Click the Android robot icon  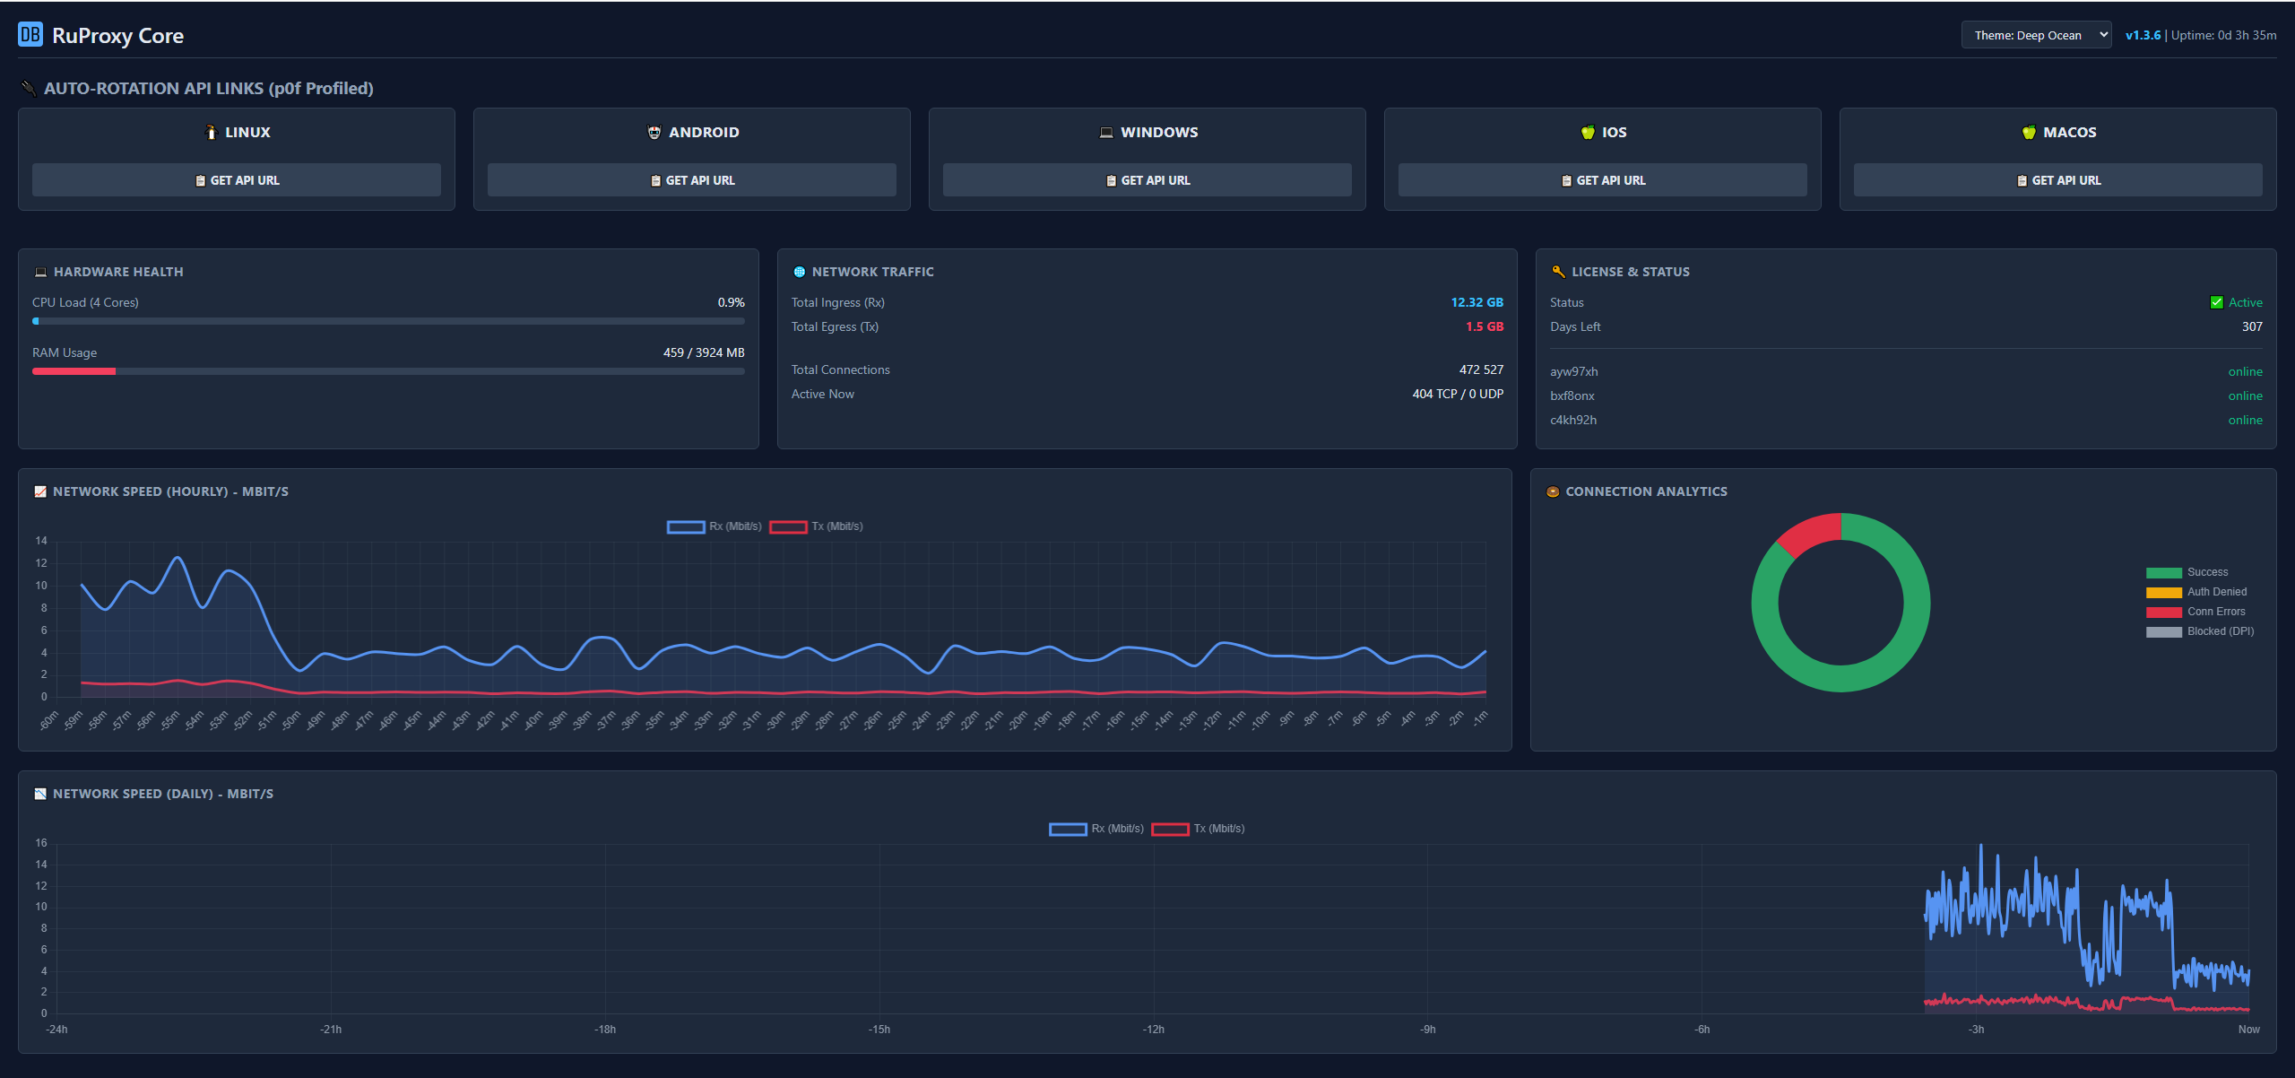(653, 132)
